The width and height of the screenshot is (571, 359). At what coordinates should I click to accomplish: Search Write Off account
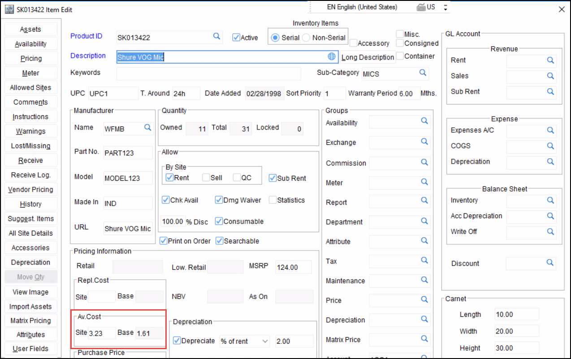point(550,232)
